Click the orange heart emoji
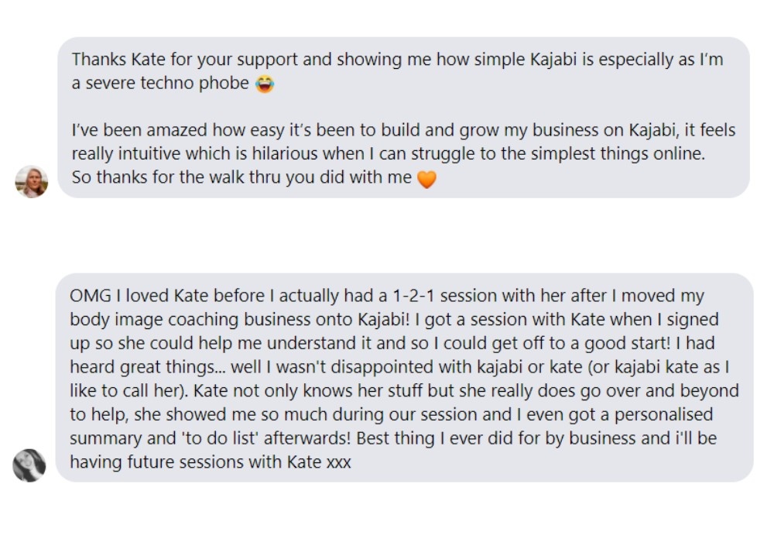This screenshot has width=774, height=542. click(426, 180)
